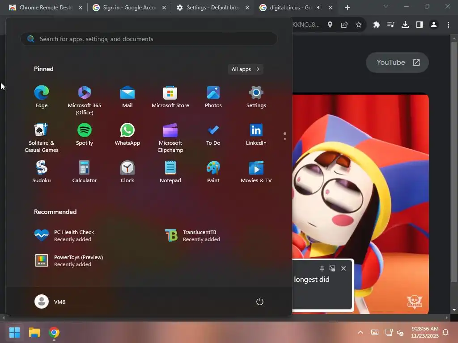Screen dimensions: 458x343
Task: Show All apps list
Action: 246,69
